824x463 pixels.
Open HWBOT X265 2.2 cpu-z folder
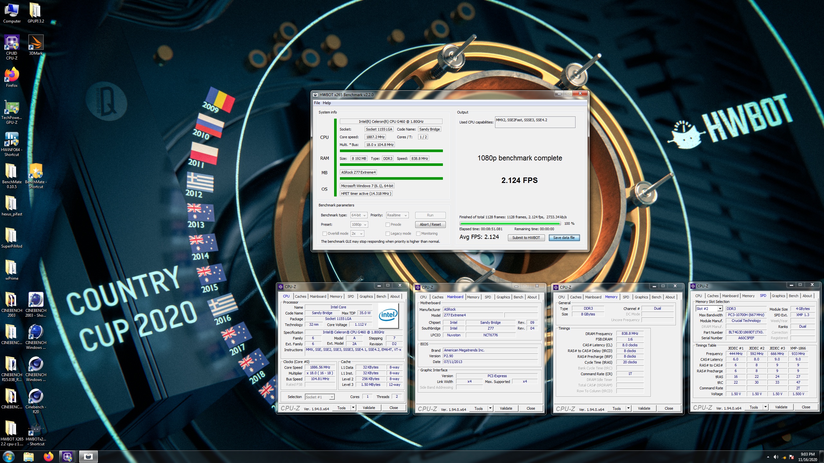tap(12, 433)
